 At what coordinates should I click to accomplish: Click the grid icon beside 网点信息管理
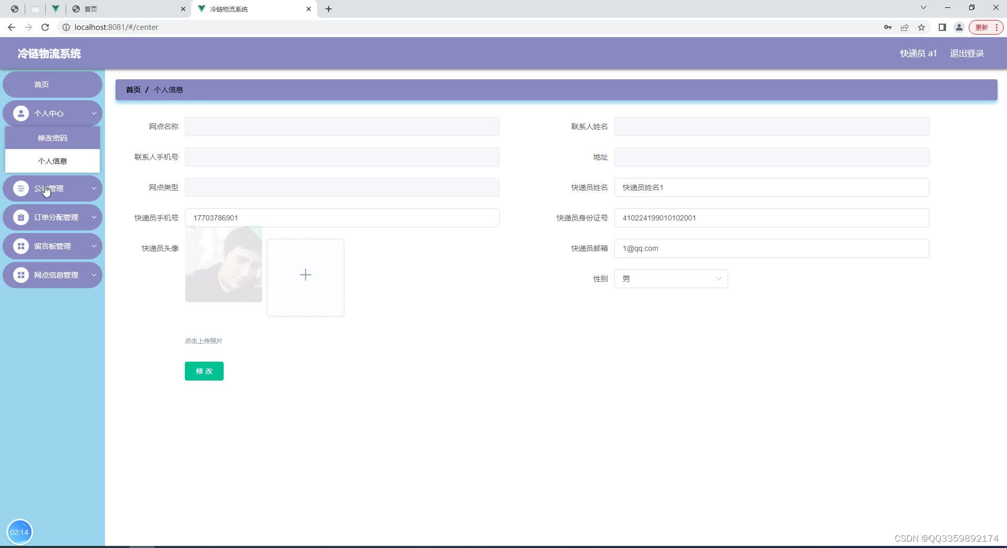click(x=21, y=275)
